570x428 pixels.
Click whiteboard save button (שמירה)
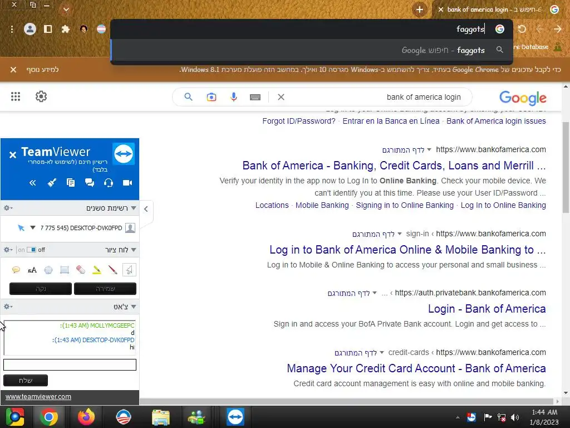point(105,289)
